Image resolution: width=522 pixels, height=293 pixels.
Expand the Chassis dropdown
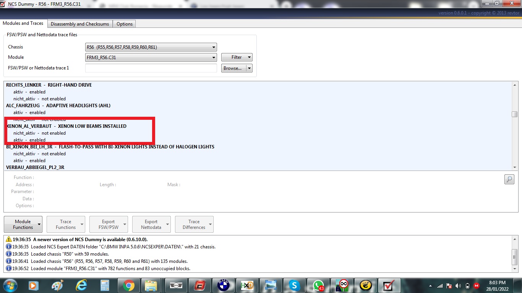[151, 47]
